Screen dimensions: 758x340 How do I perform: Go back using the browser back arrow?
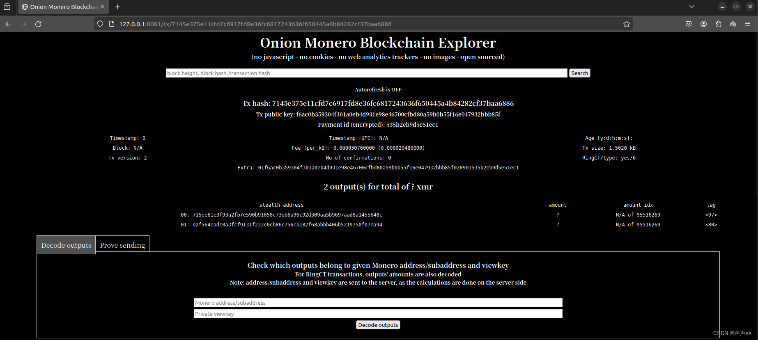tap(9, 24)
